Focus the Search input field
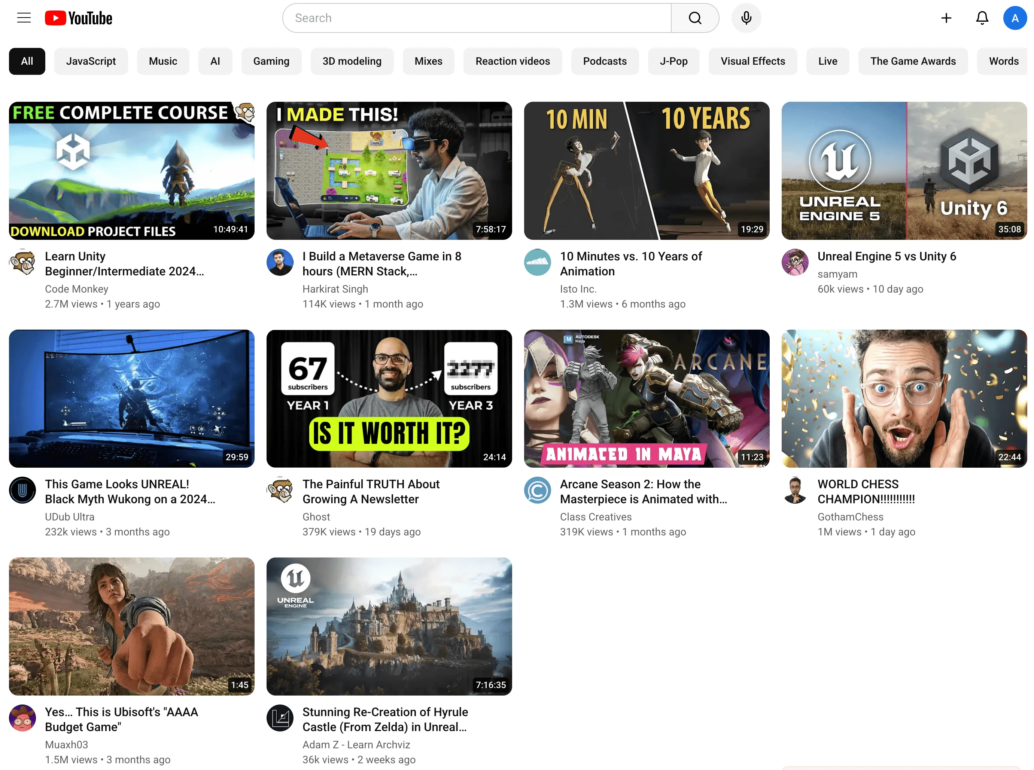The image size is (1034, 770). point(477,18)
